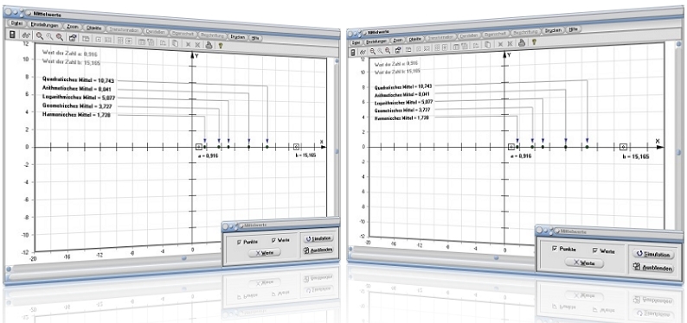
Task: Click Ausblenden button in left Mittelwerte panel
Action: [x=318, y=250]
